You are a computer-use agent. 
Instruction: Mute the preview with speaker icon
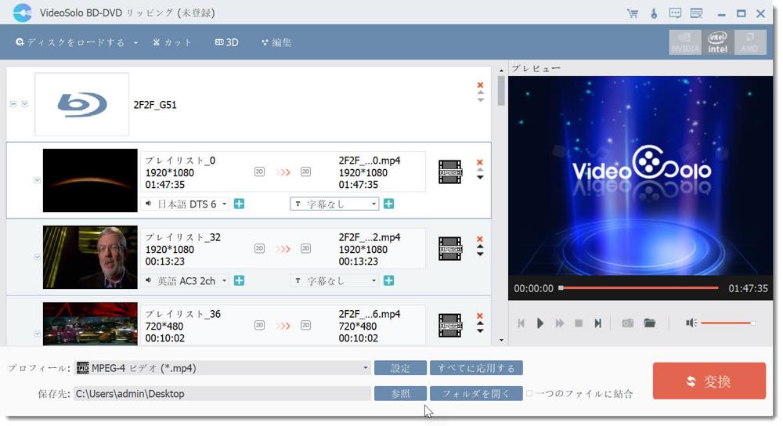coord(691,323)
